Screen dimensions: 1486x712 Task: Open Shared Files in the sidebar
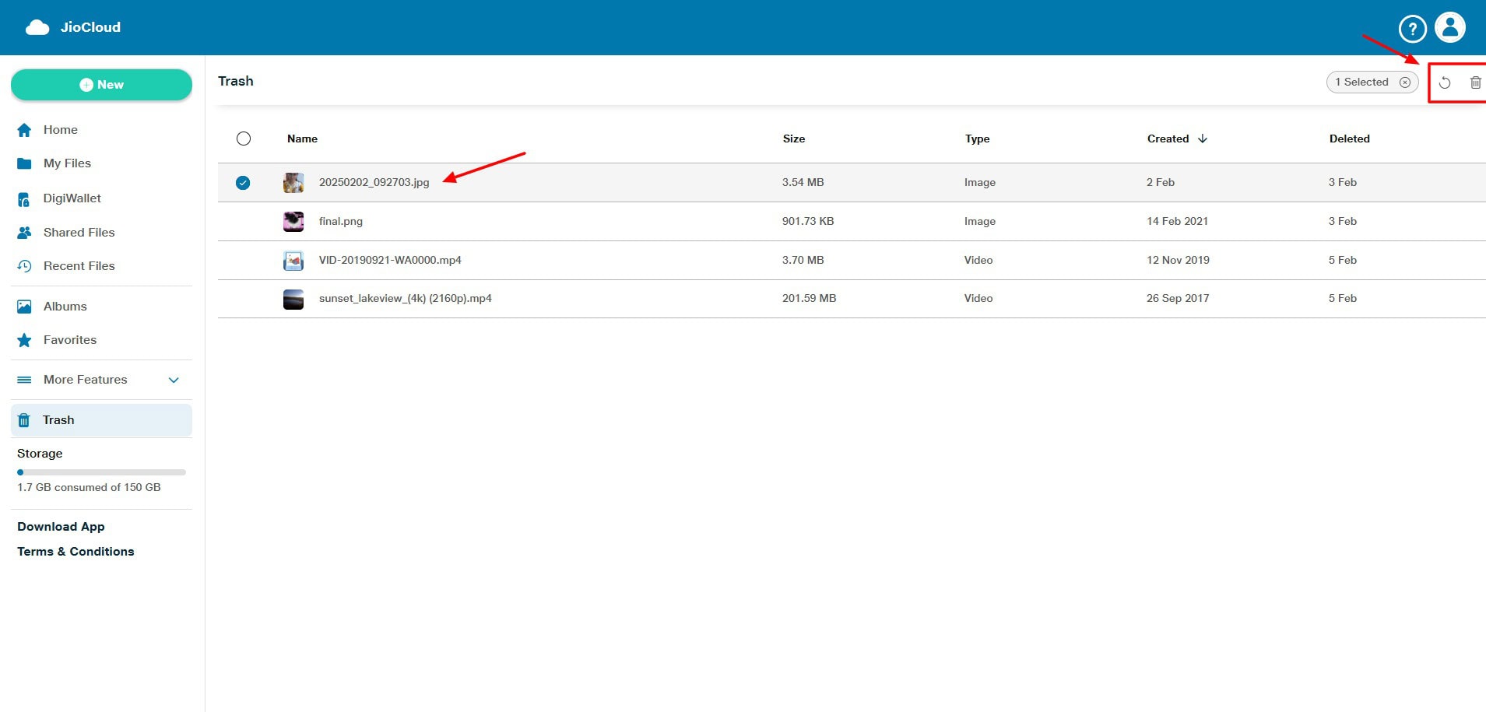click(79, 233)
